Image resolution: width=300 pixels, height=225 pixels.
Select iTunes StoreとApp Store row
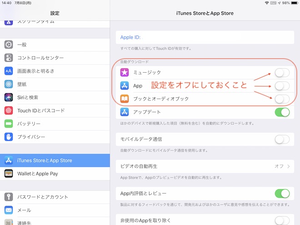tap(55, 160)
